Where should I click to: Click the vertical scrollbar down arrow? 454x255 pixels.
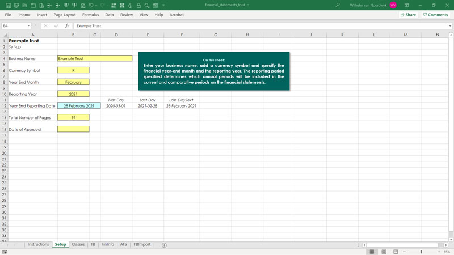[x=451, y=240]
